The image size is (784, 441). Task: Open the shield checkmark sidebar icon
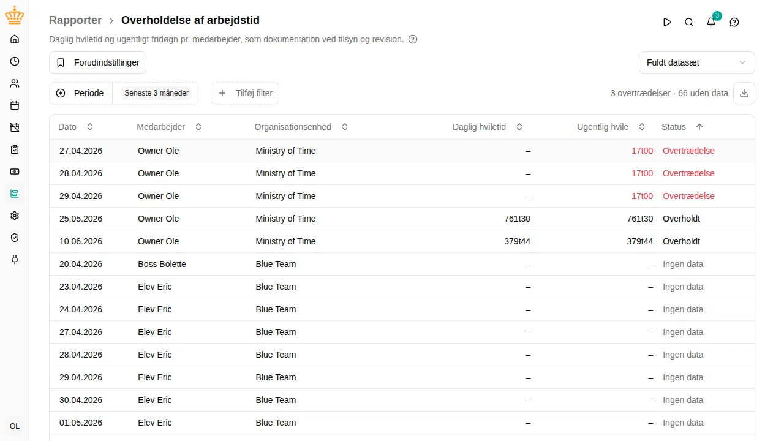point(15,238)
